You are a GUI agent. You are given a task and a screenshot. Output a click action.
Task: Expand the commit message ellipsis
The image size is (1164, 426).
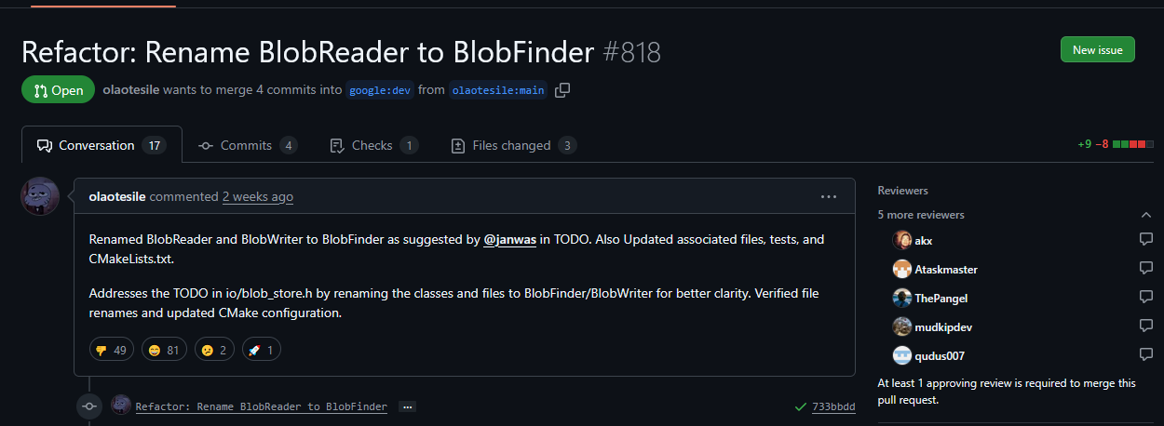pos(406,406)
